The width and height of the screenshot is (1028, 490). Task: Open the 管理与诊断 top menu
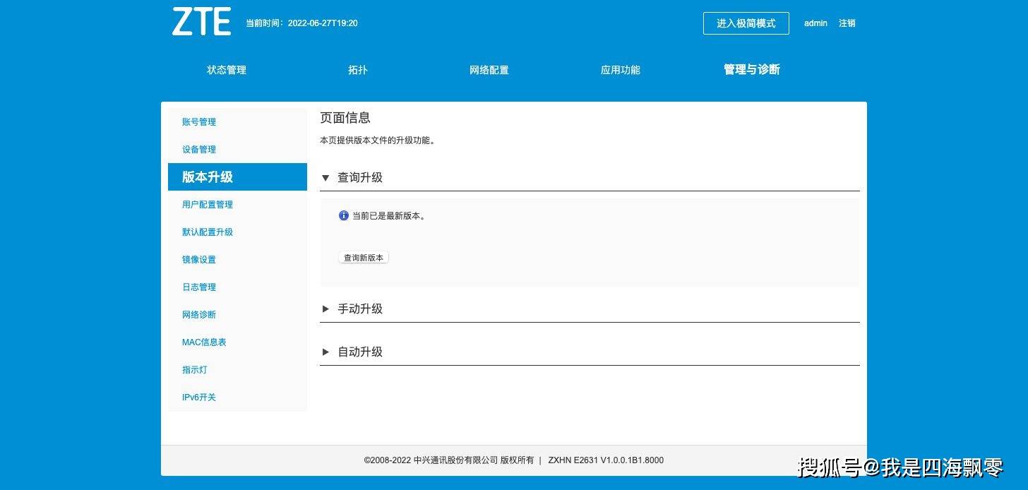752,69
